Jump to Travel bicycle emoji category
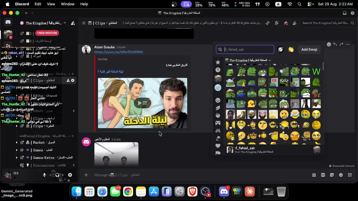Viewport: 358px width, 201px height. coord(218,130)
